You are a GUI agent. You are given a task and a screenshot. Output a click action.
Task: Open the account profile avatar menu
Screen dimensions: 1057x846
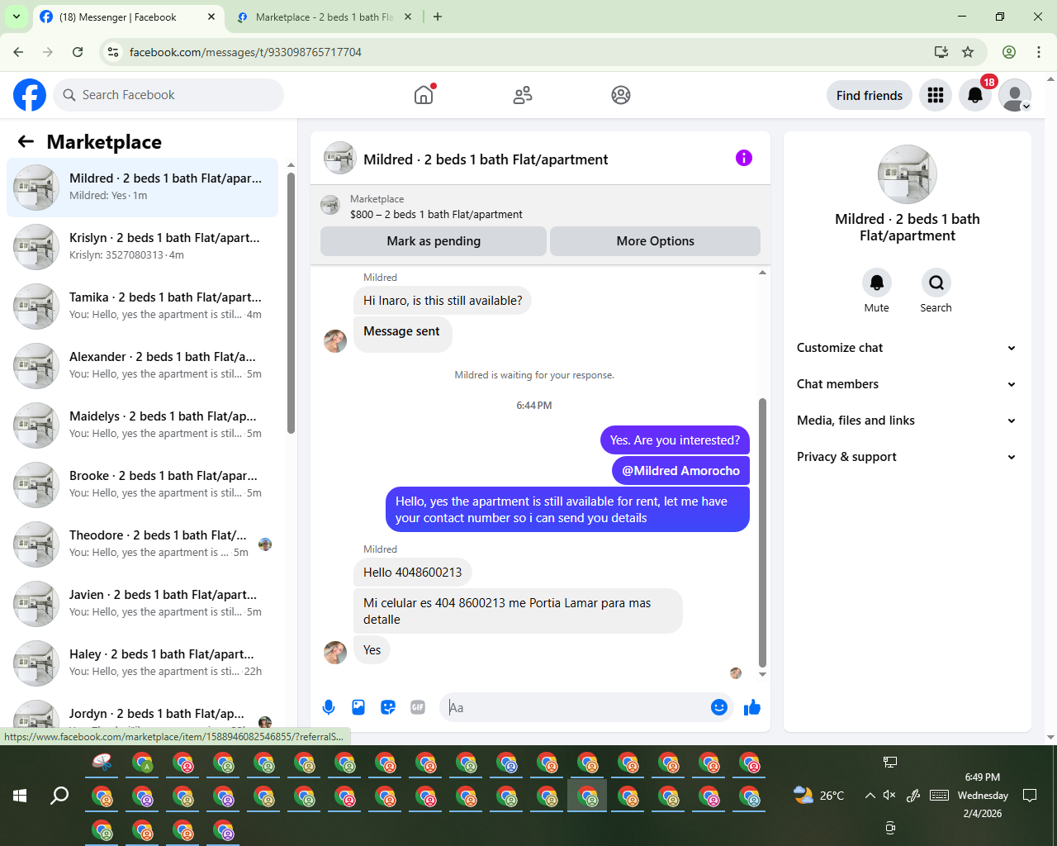click(1015, 95)
